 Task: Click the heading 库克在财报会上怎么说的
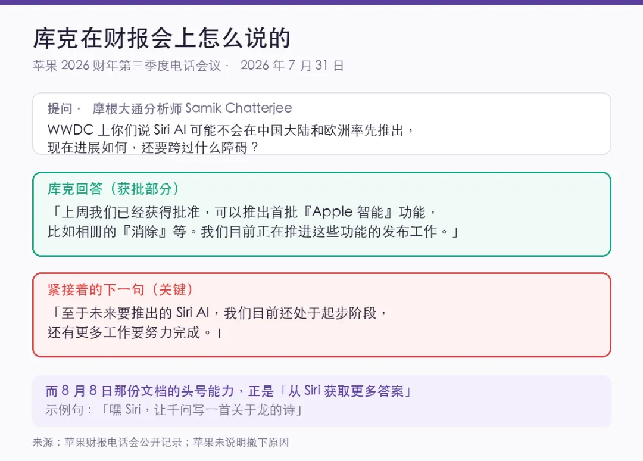coord(161,39)
